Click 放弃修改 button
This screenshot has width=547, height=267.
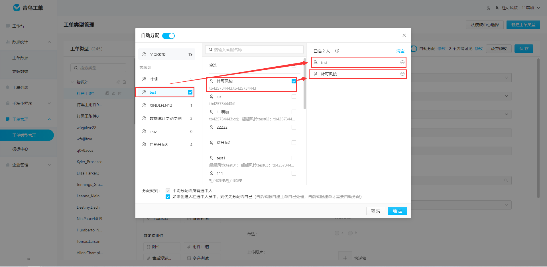coord(499,49)
